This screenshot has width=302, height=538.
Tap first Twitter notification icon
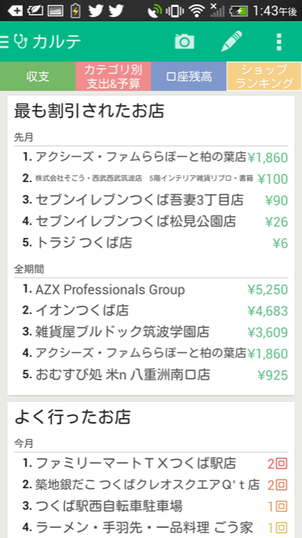tap(96, 11)
